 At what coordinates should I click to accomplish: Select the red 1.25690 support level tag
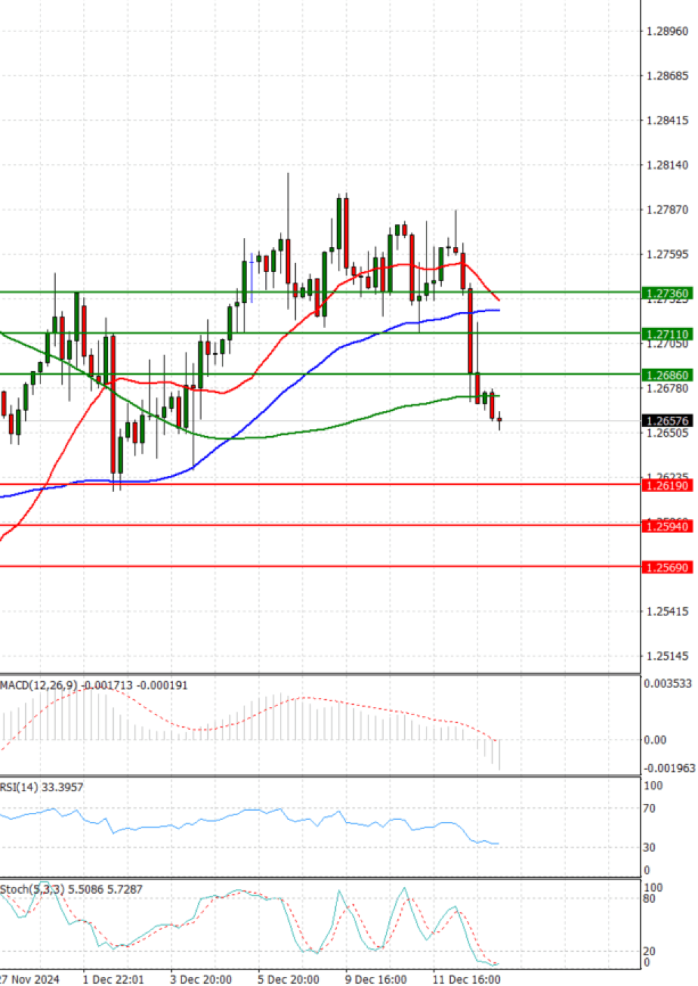coord(667,567)
